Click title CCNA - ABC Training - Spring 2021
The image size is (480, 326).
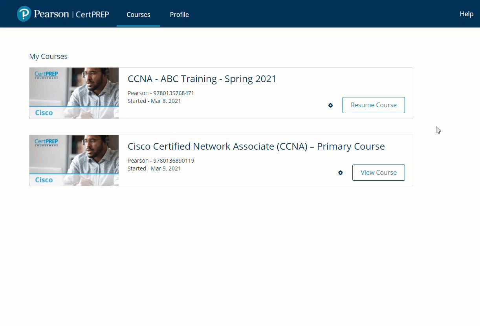[202, 79]
